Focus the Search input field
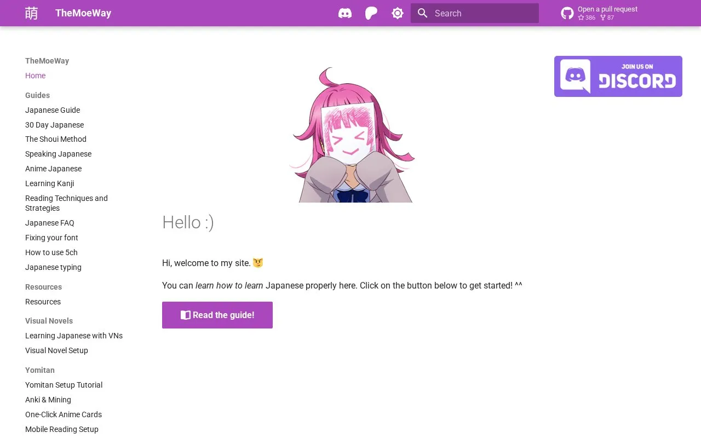This screenshot has width=701, height=438. 475,13
